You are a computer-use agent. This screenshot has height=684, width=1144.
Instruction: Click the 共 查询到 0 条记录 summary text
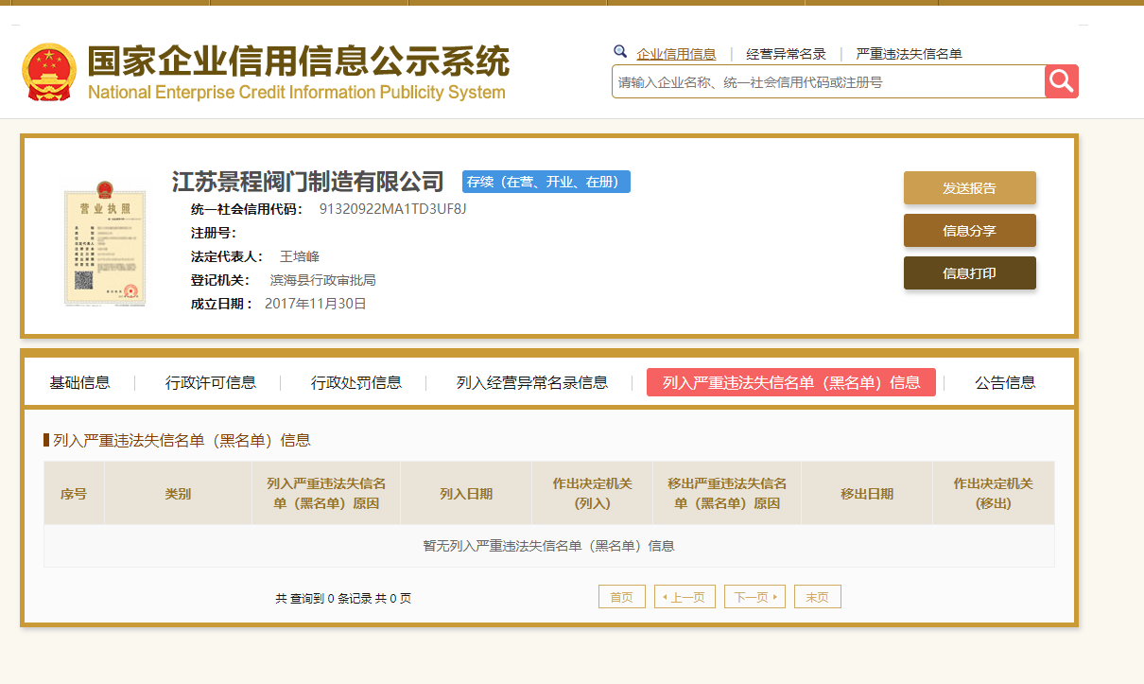tap(343, 599)
